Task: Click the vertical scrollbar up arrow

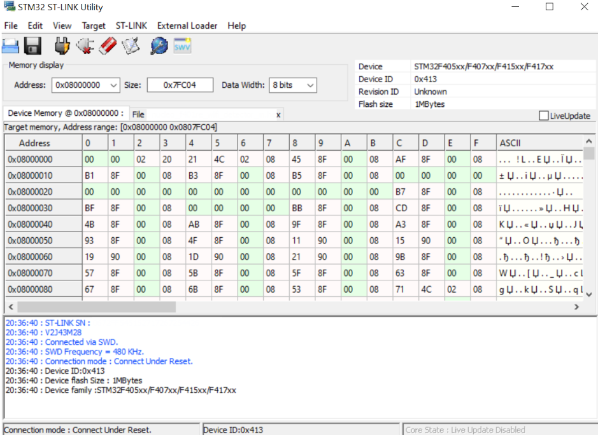Action: (x=589, y=141)
